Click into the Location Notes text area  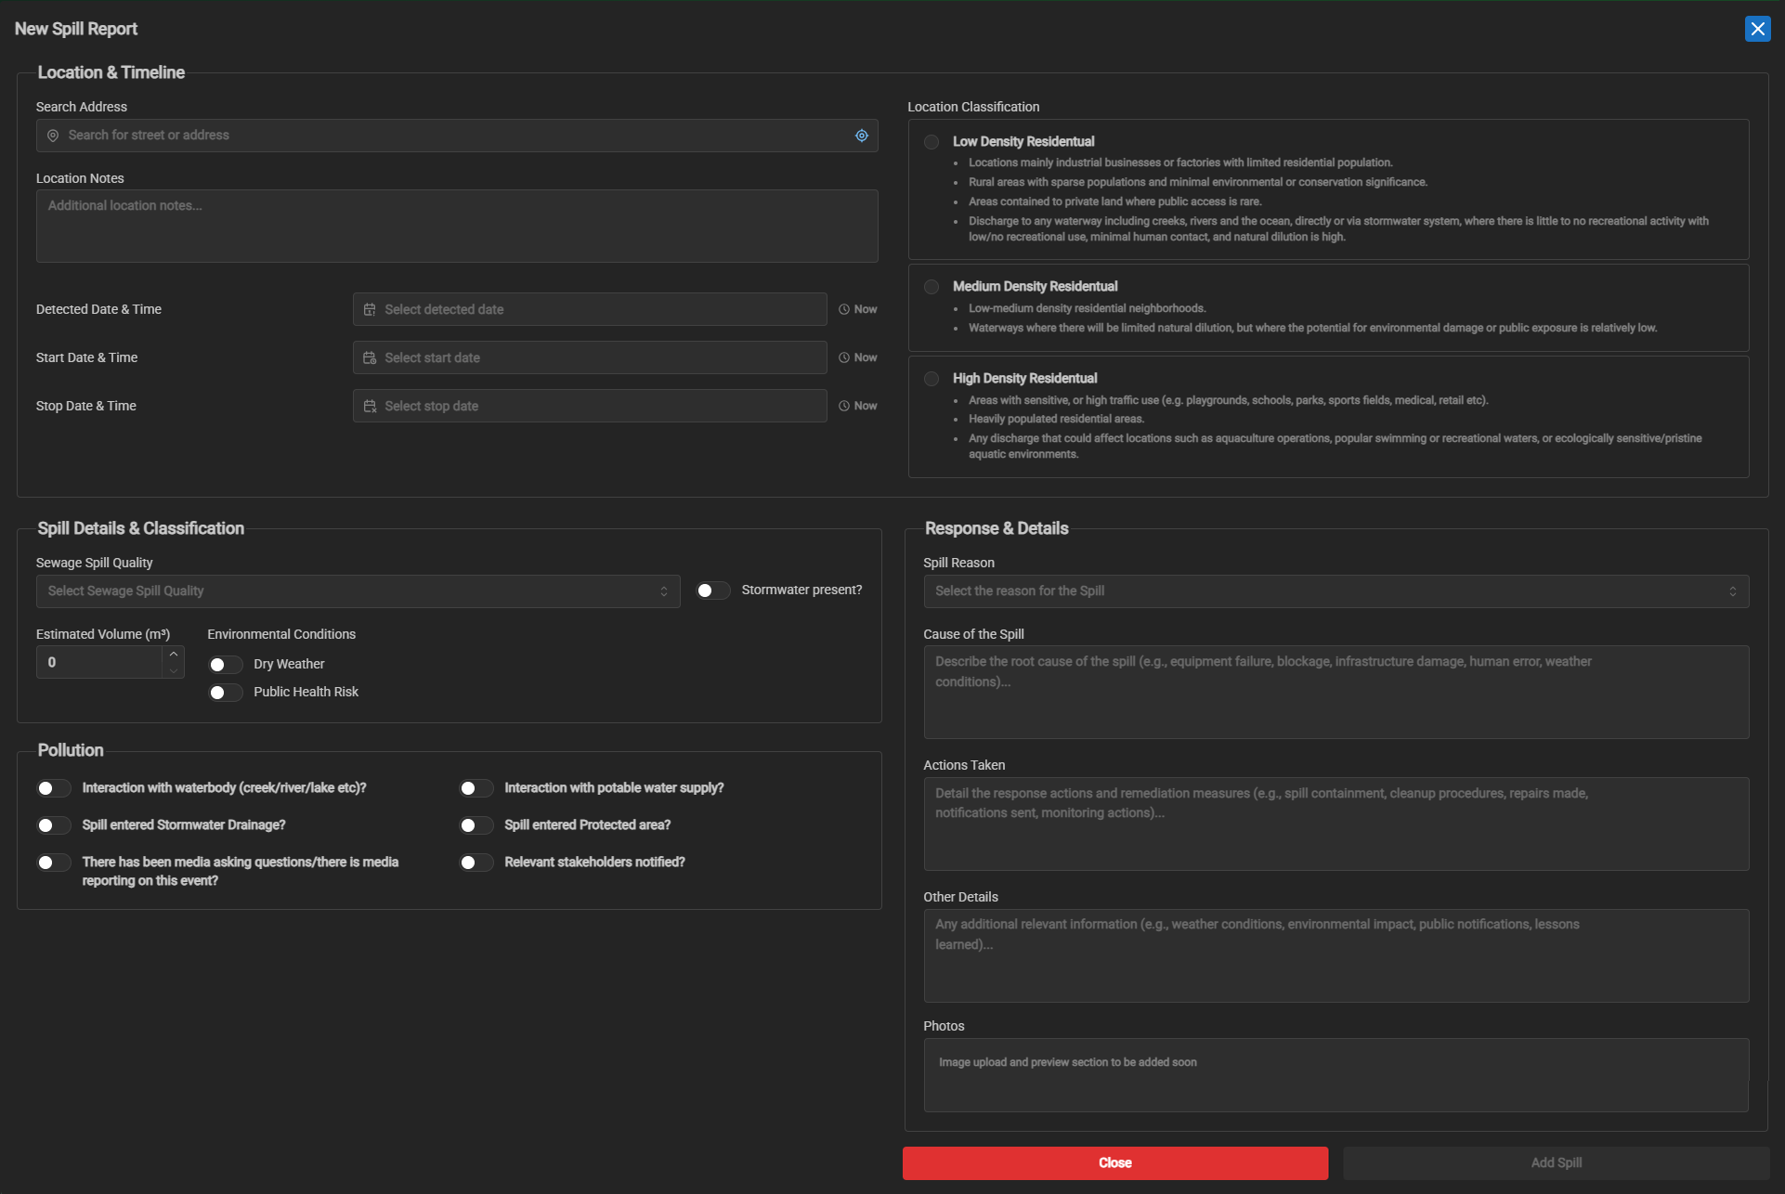point(456,227)
